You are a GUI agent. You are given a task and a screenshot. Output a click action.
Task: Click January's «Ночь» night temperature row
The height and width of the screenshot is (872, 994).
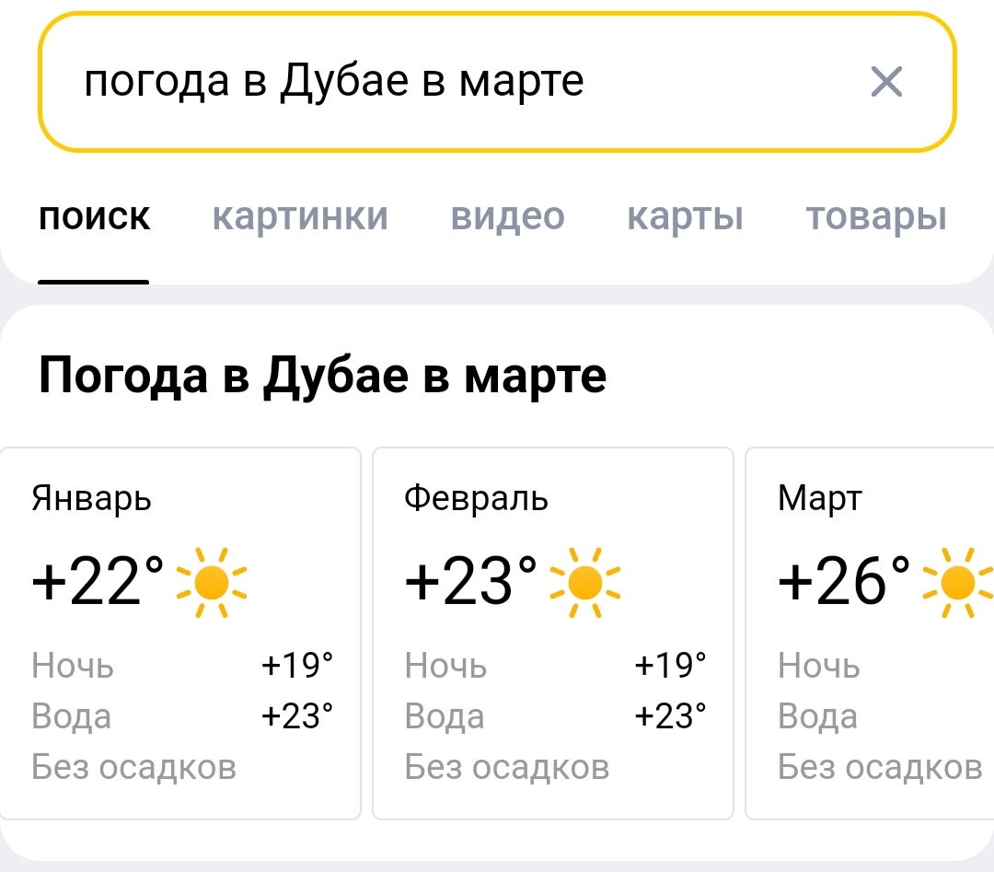coord(181,665)
